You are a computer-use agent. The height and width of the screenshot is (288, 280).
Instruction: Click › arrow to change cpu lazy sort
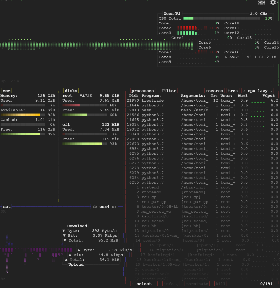271,90
